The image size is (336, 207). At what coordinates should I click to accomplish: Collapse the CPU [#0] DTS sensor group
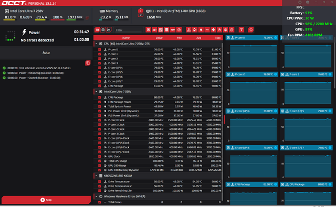96,43
